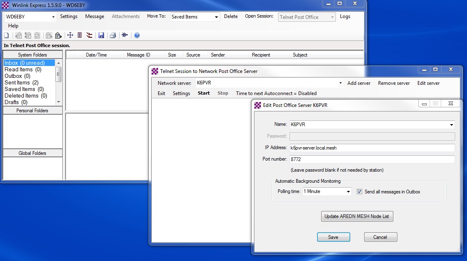Create a new message with the blank page icon
This screenshot has width=467, height=261.
click(6, 36)
